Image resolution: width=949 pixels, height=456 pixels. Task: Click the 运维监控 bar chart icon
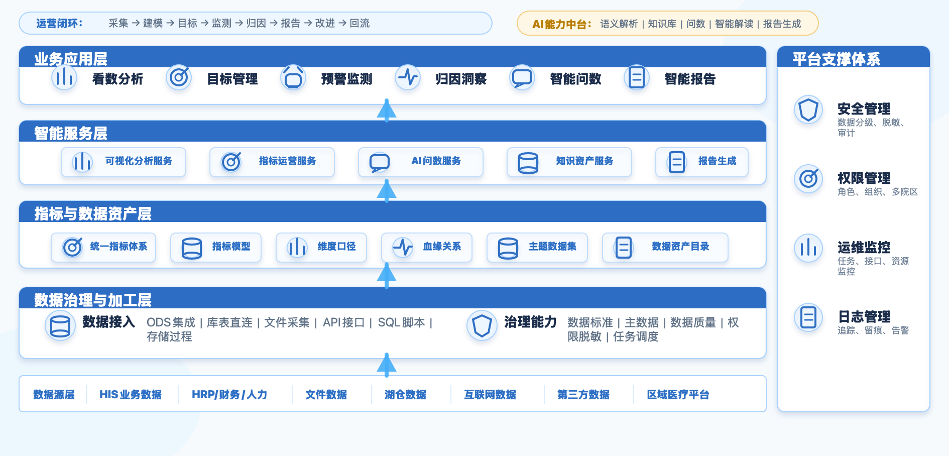808,248
